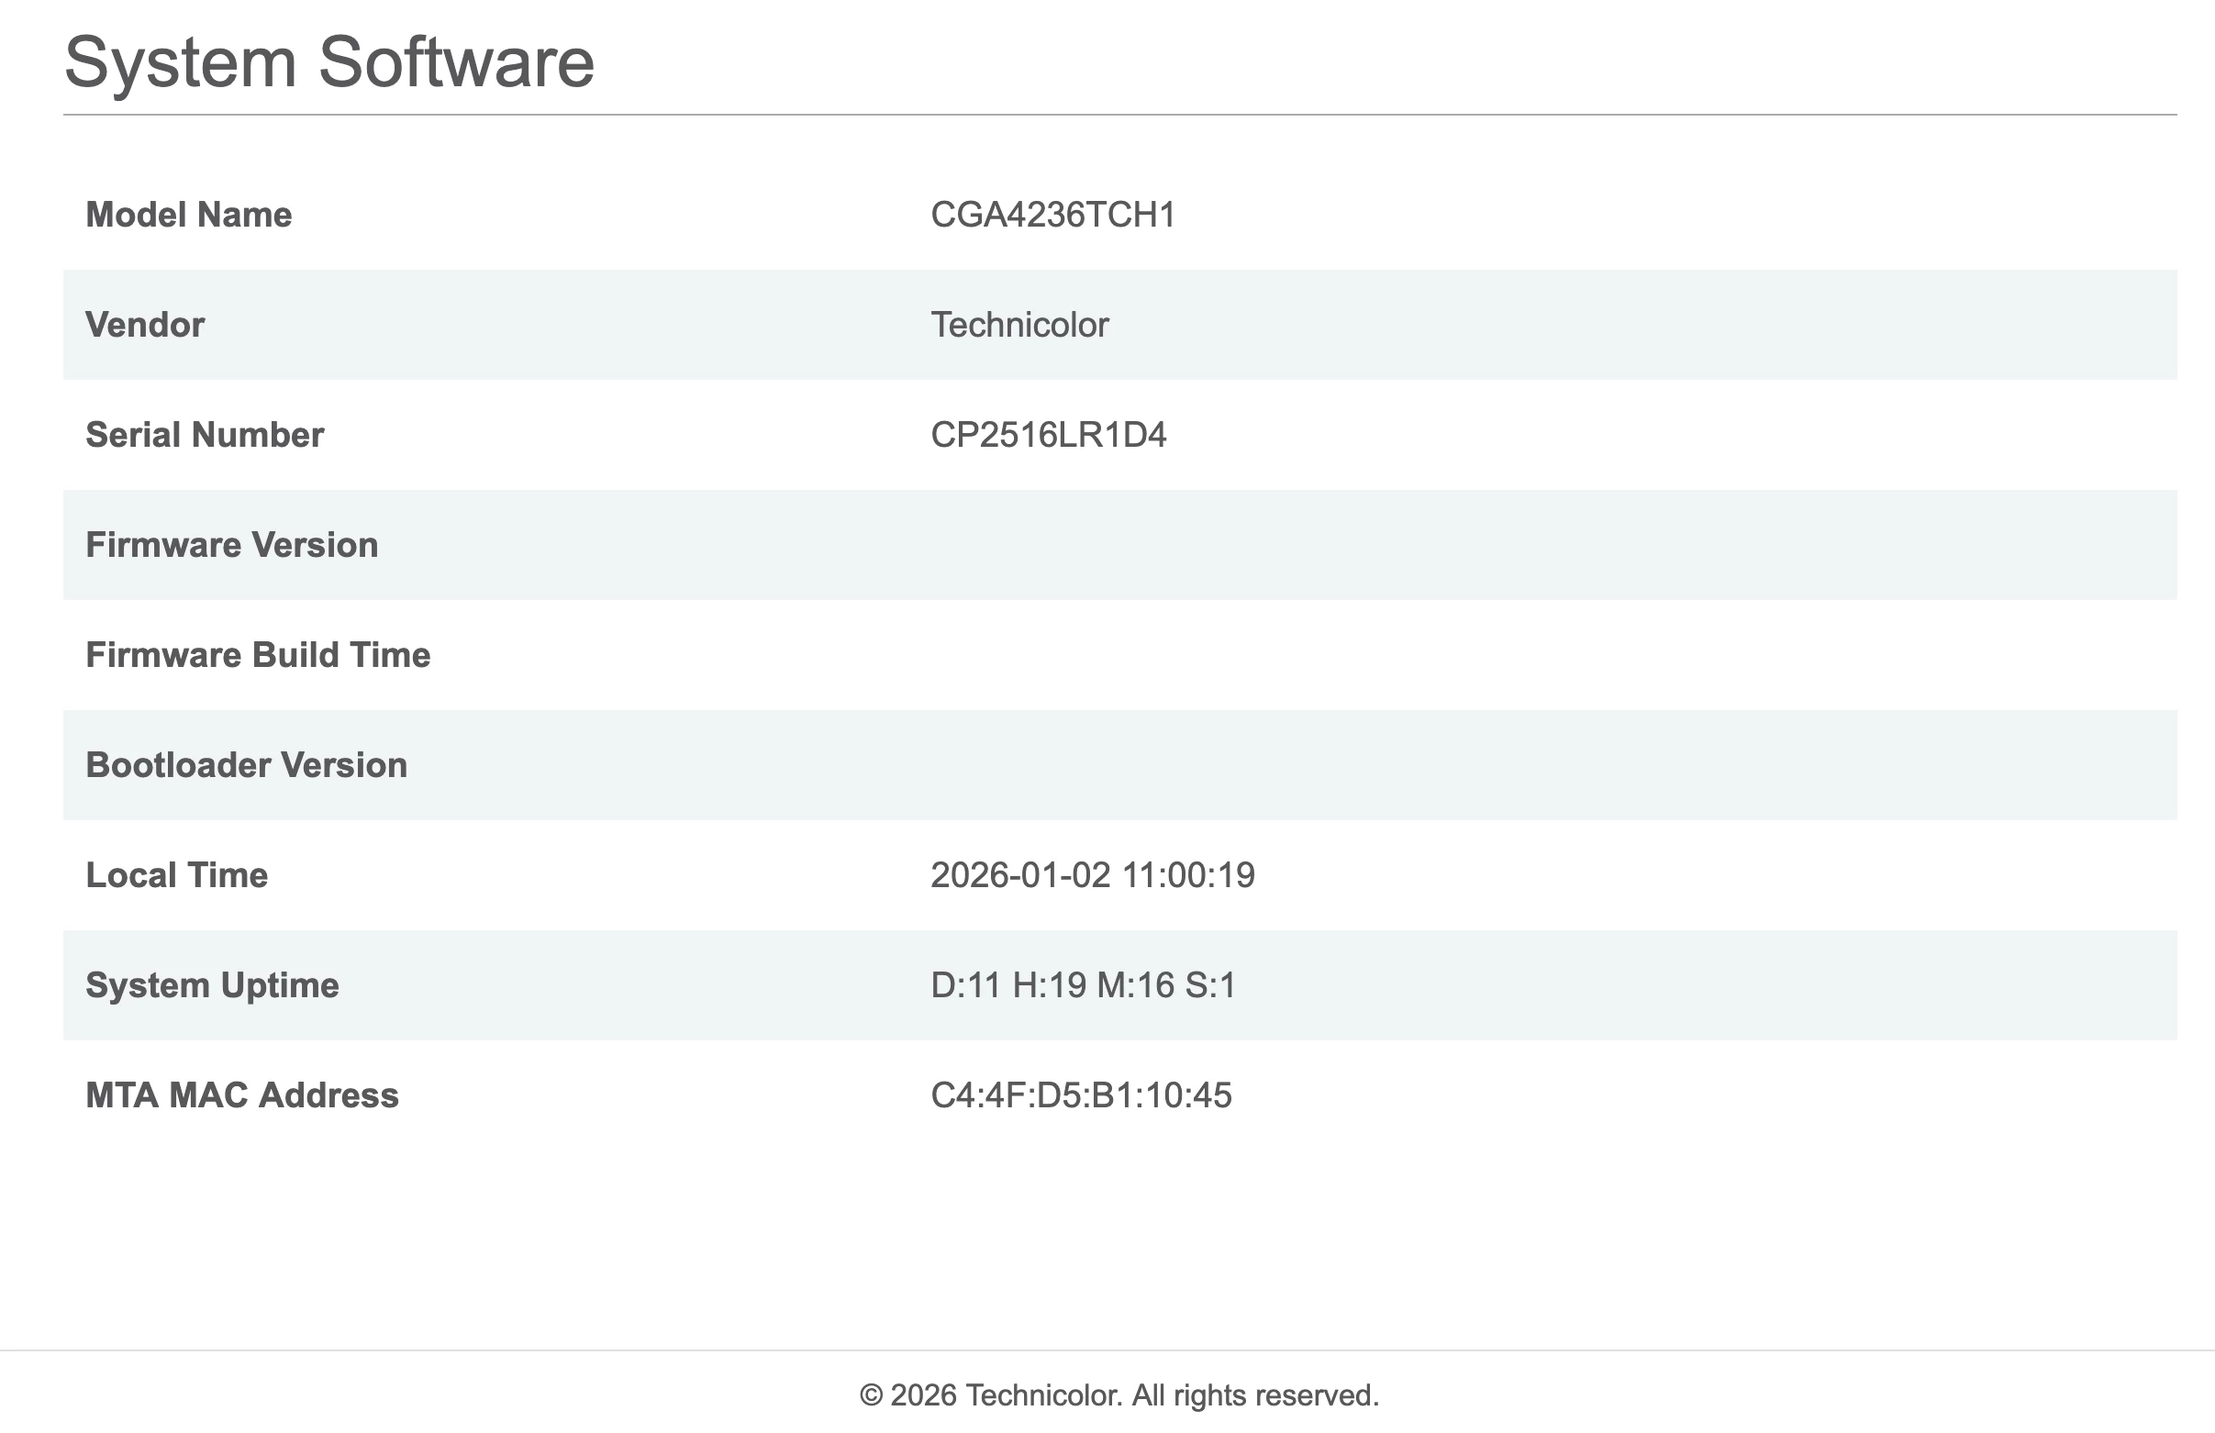Click the empty Firmware Version value cell
This screenshot has width=2215, height=1433.
click(x=1303, y=545)
